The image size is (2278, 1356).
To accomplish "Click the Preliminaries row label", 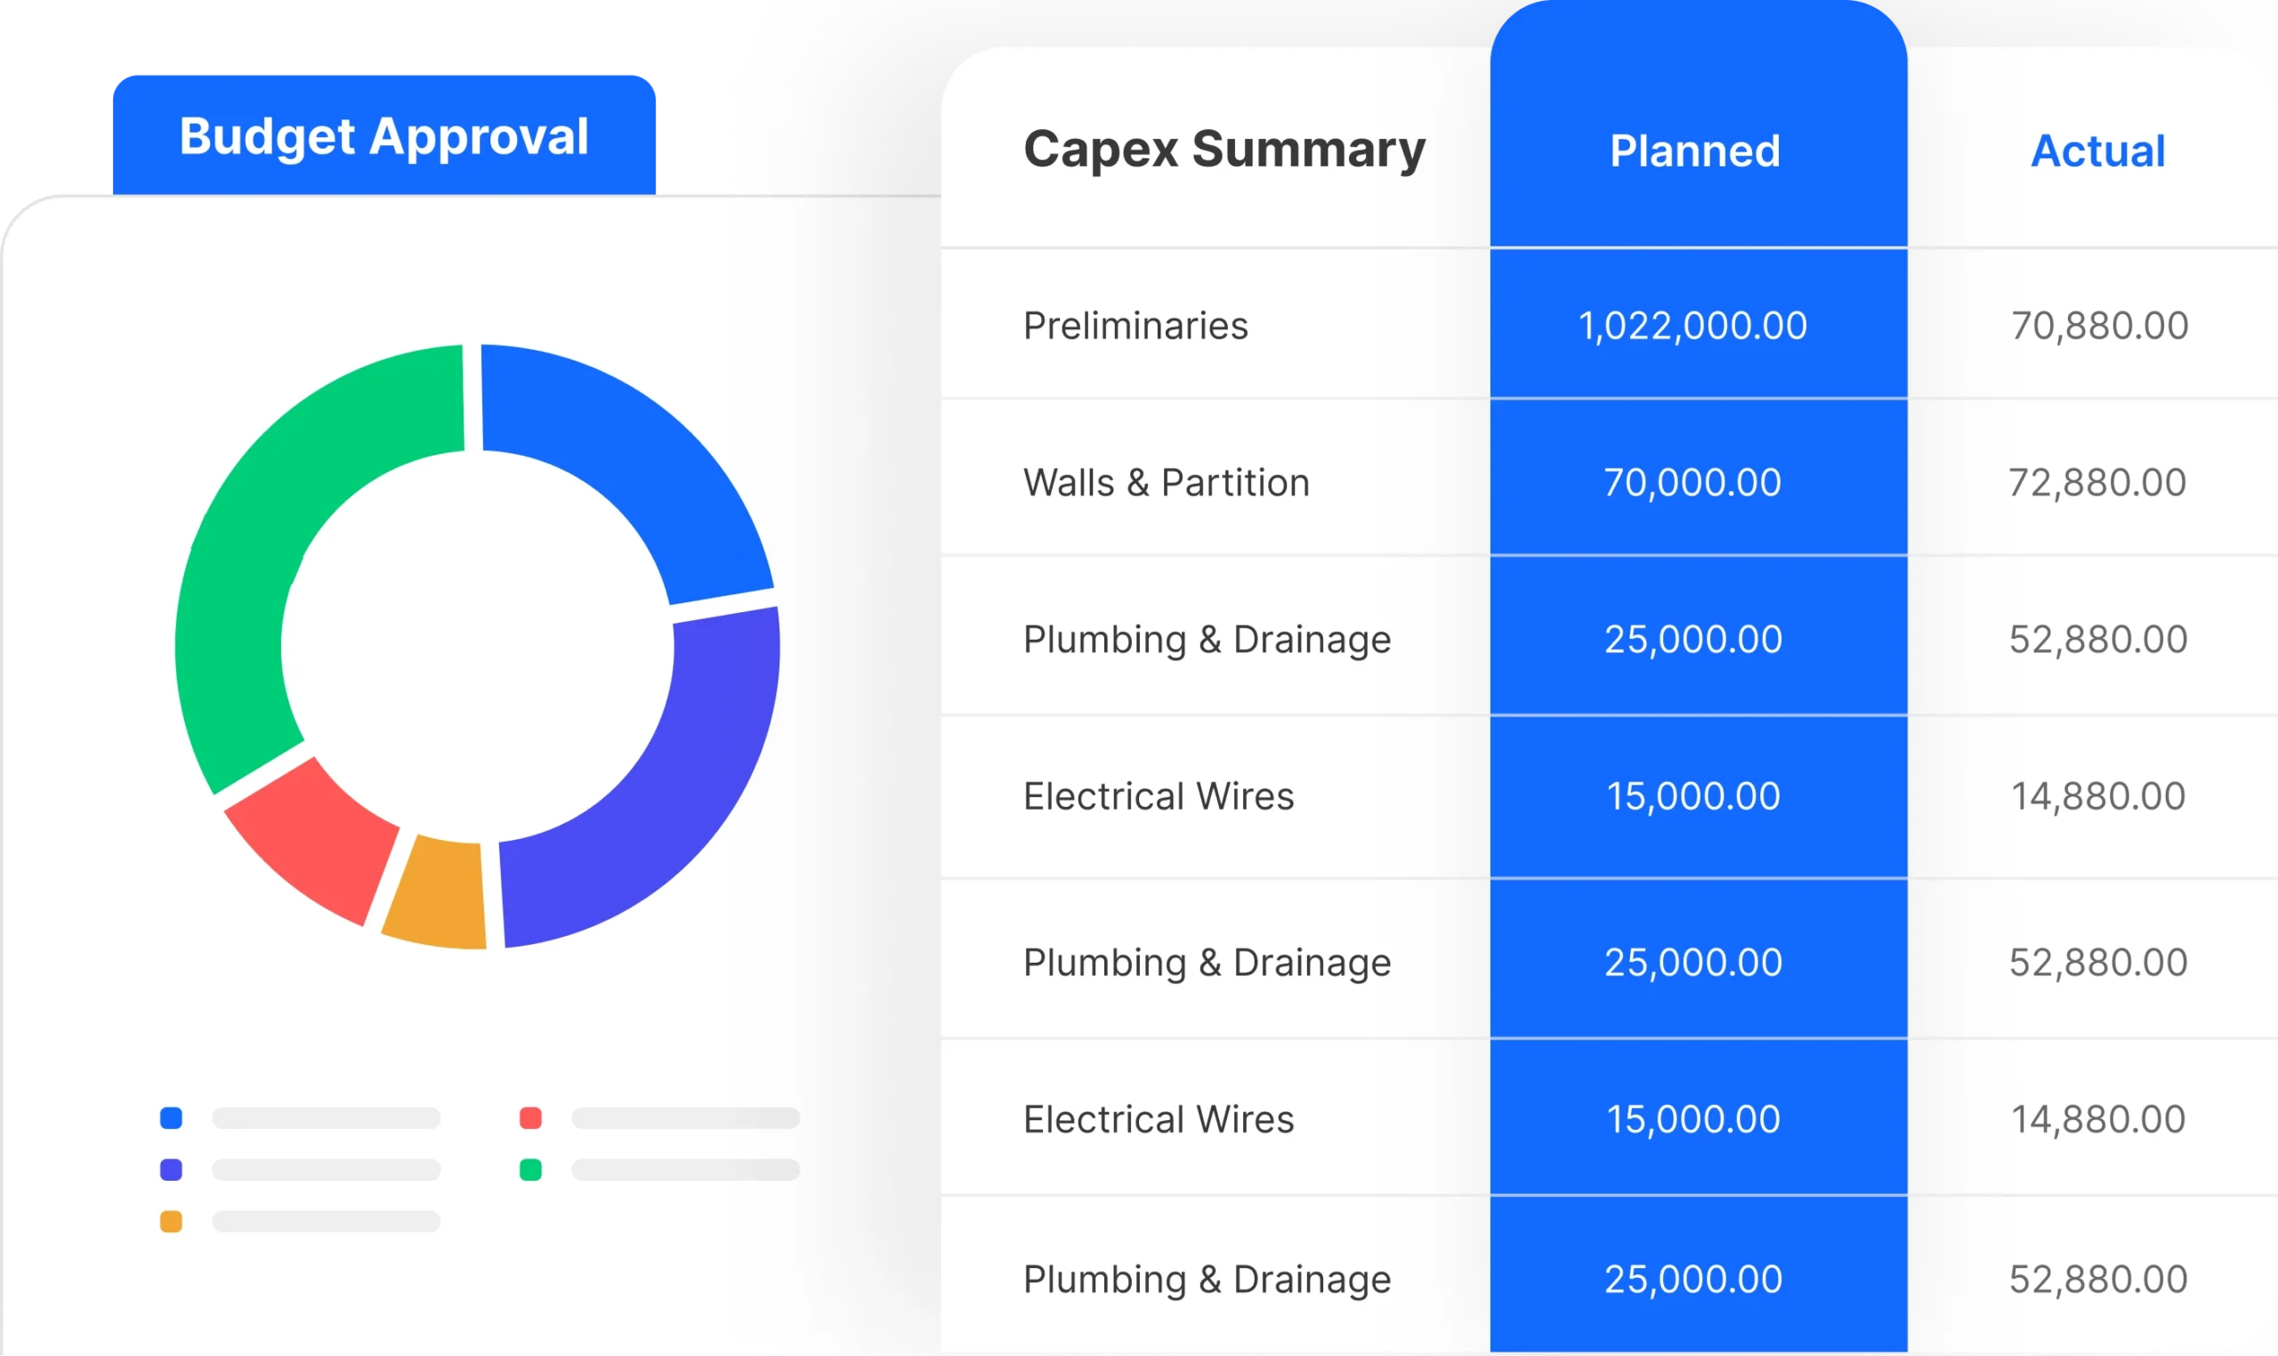I will 1135,327.
